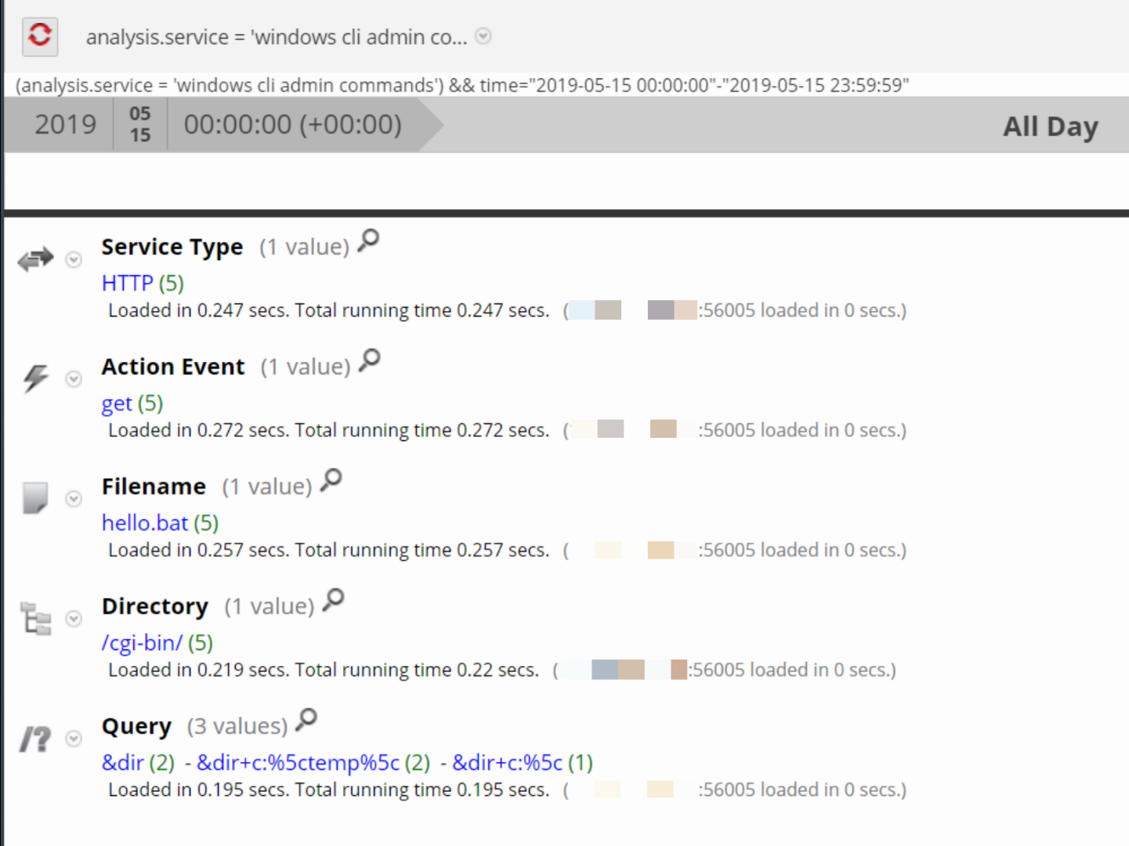Click "Loaded in 0.257 secs" status text
Image resolution: width=1129 pixels, height=846 pixels.
pos(199,550)
